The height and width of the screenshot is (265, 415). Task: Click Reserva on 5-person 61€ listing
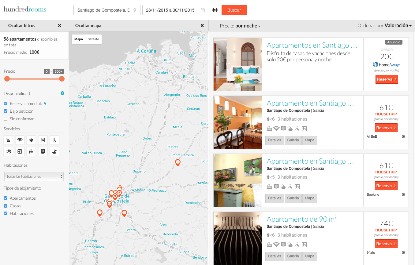click(386, 186)
